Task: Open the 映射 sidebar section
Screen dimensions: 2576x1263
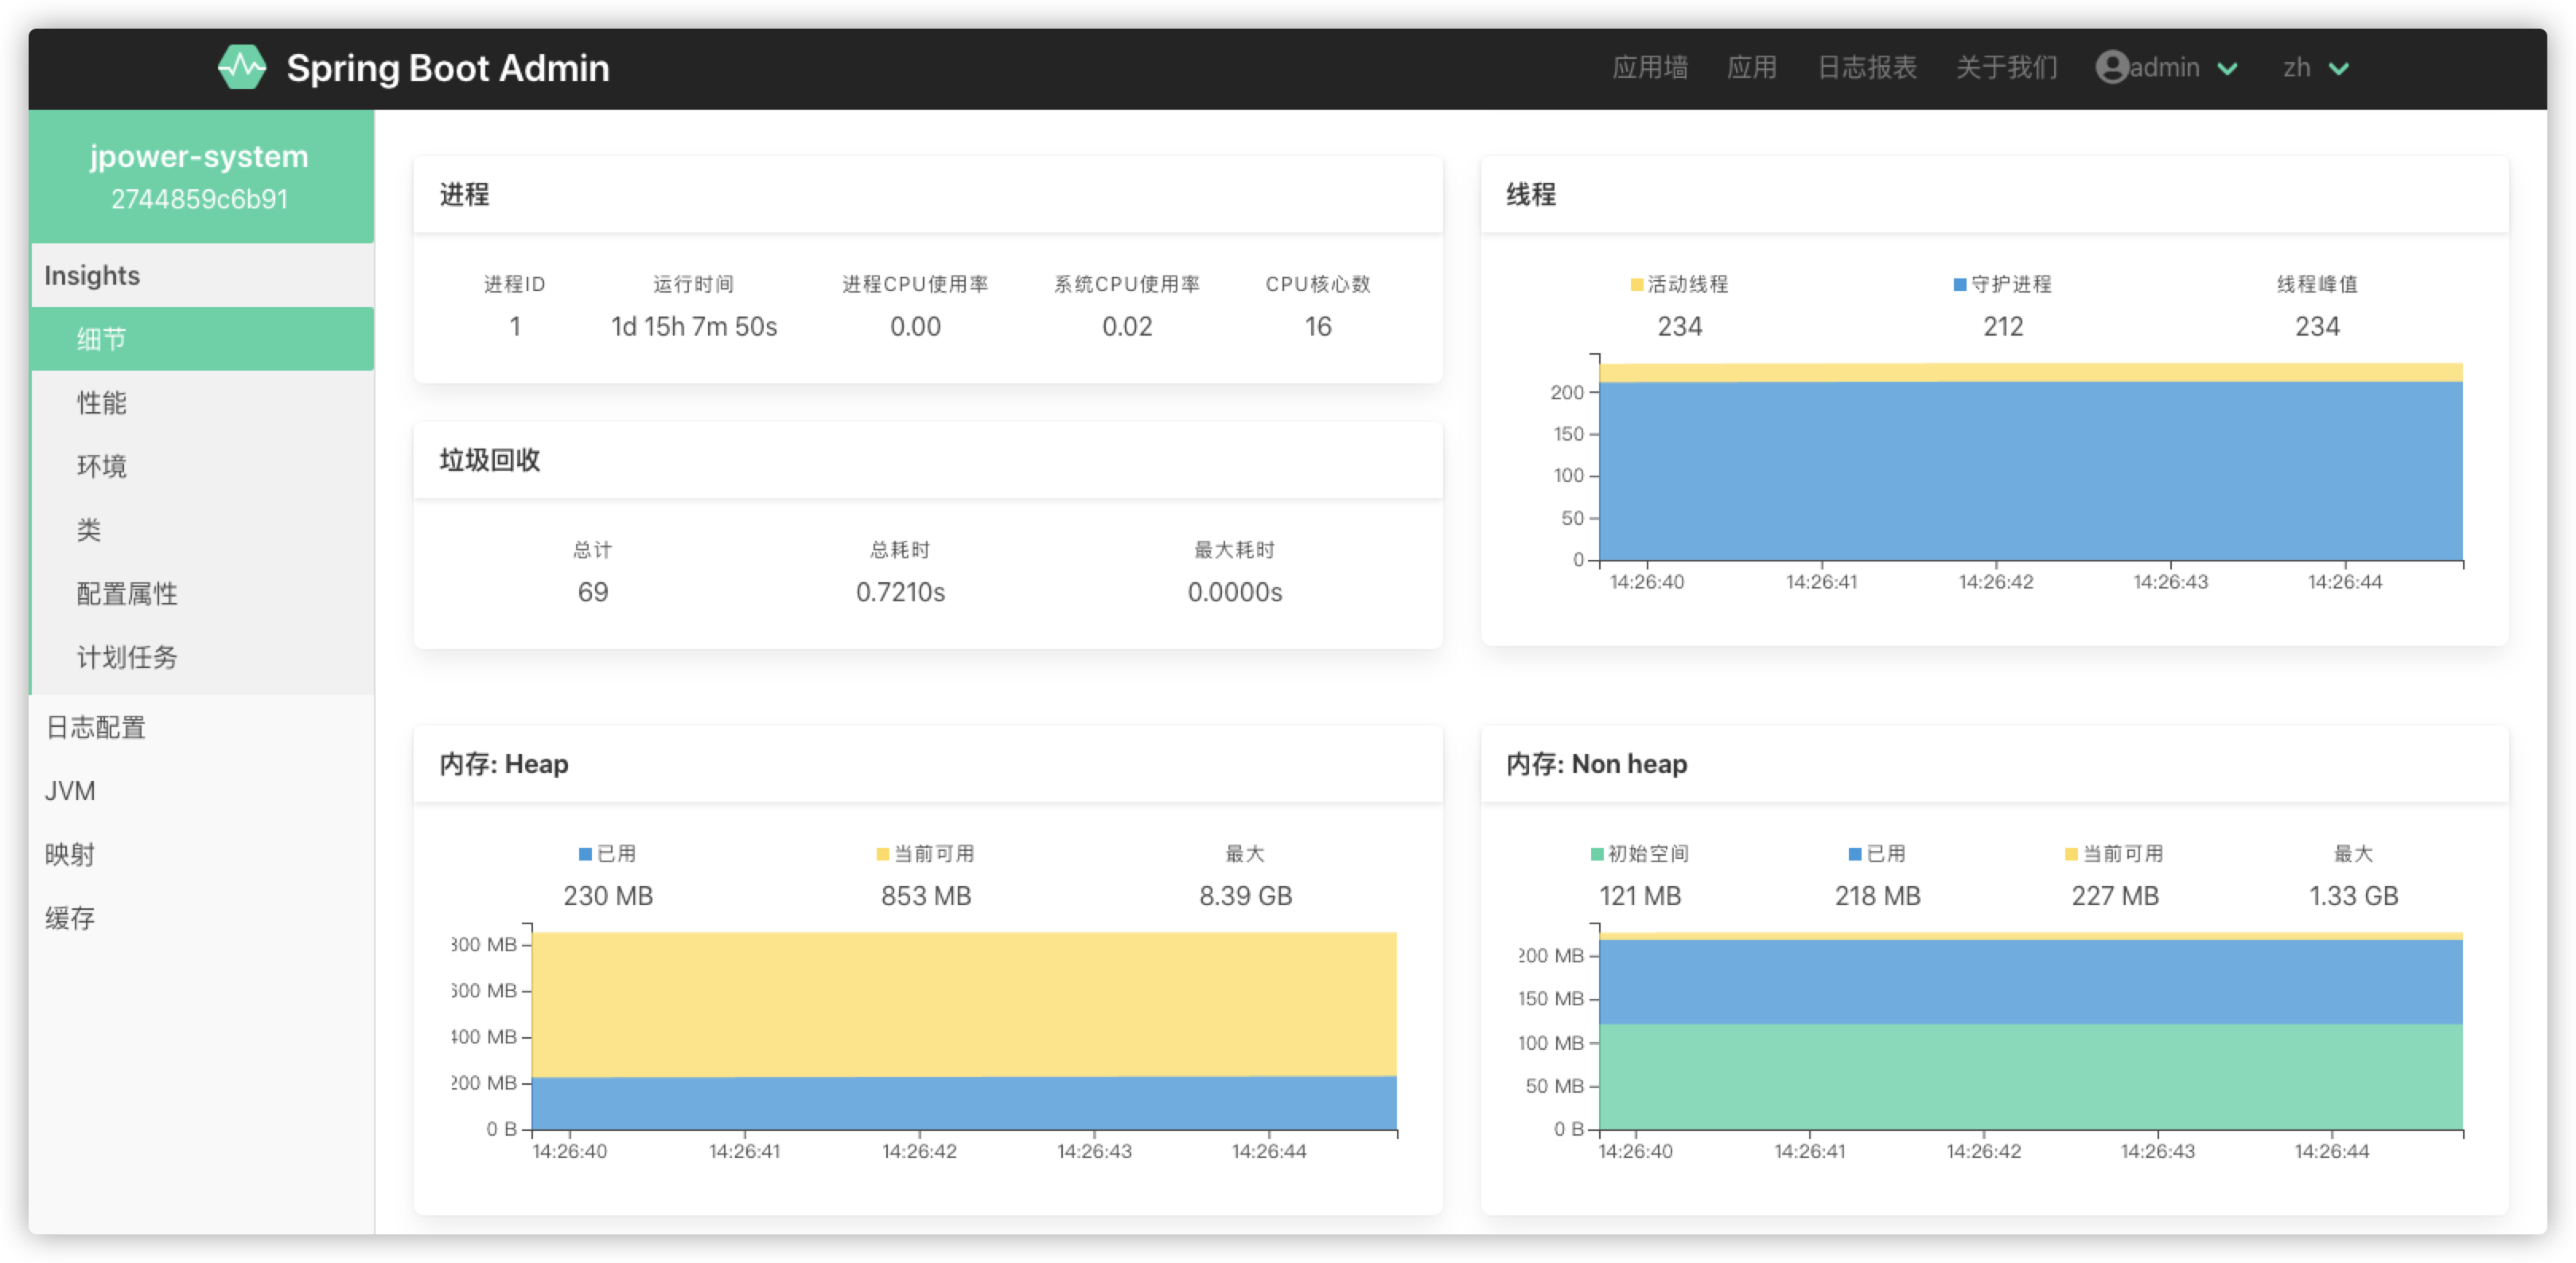Action: tap(201, 854)
